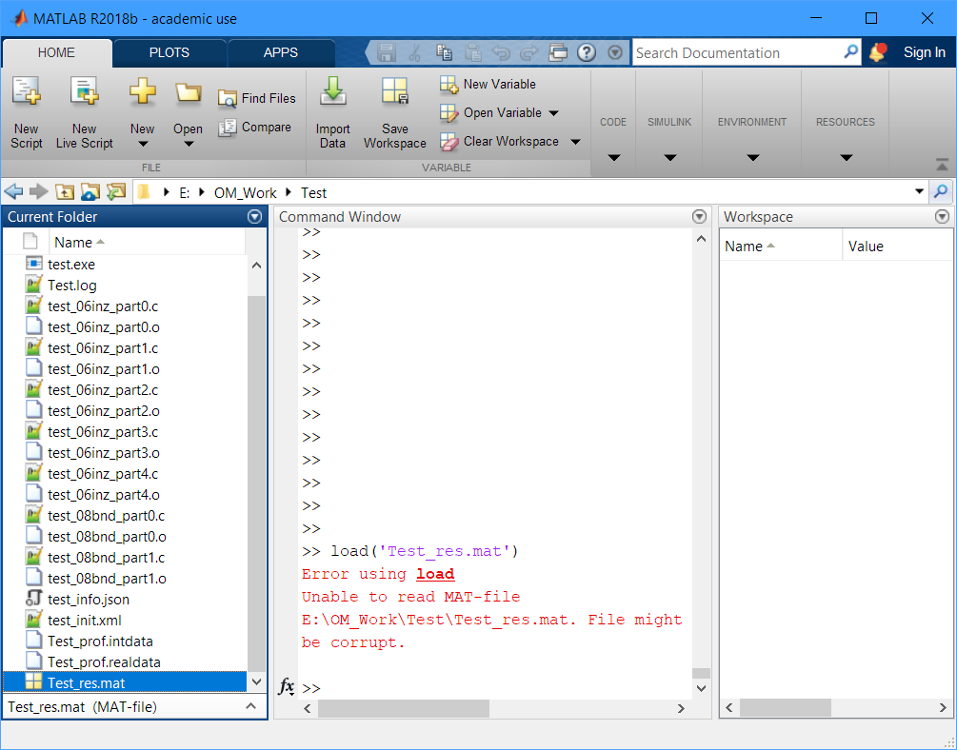The width and height of the screenshot is (957, 750).
Task: Click the notification bell icon
Action: [x=878, y=52]
